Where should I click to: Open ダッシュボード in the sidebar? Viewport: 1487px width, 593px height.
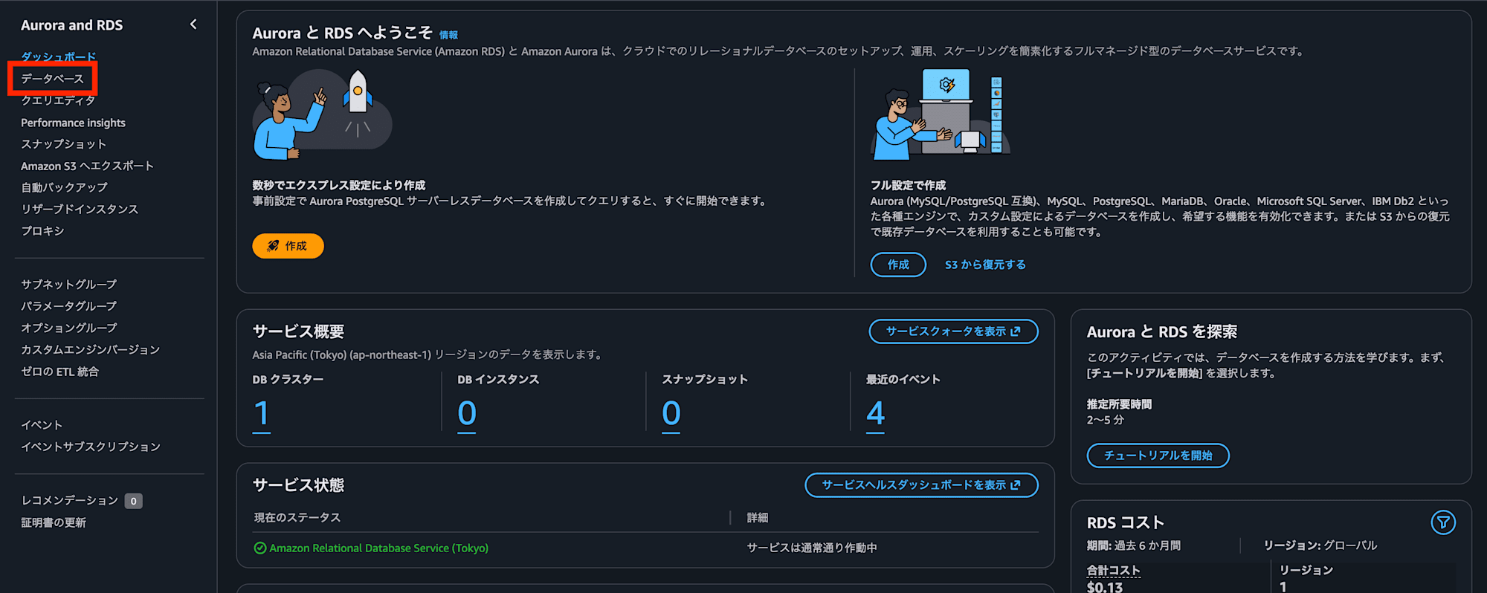(58, 56)
